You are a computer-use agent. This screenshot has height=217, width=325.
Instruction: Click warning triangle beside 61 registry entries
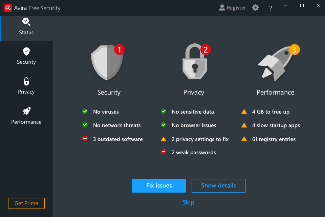click(x=244, y=139)
